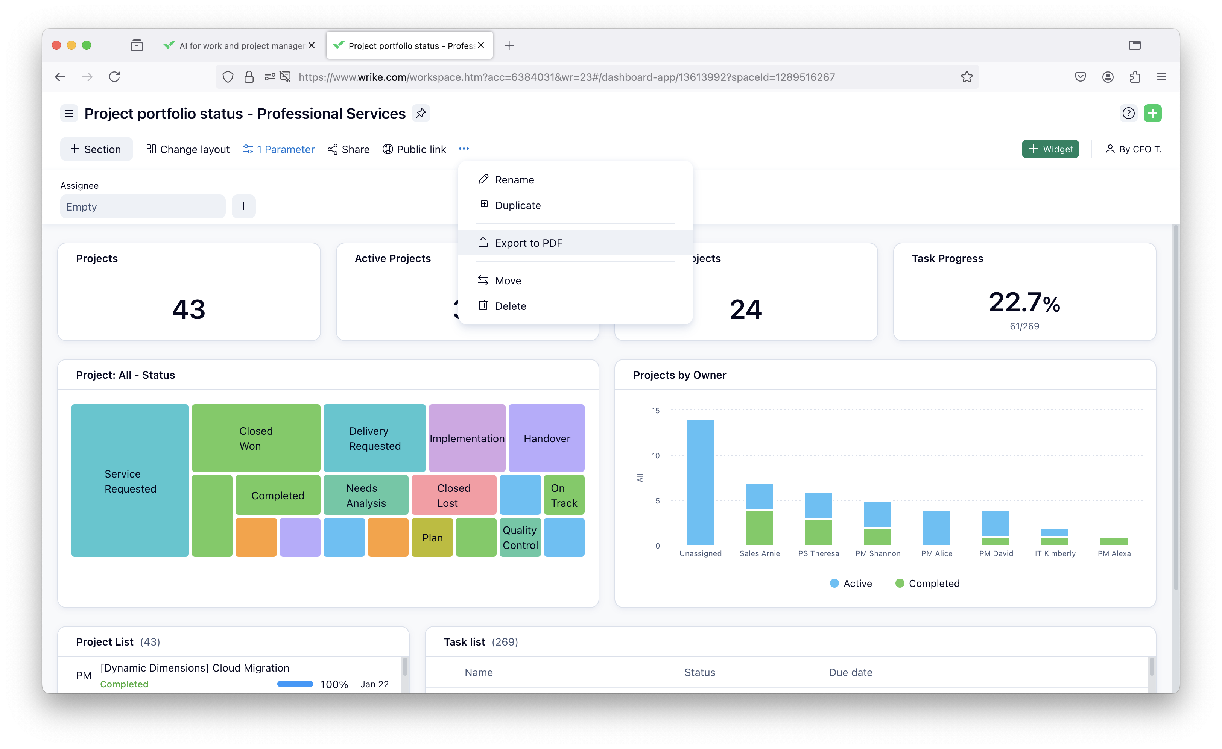Click the plus icon next to Assignee field
The height and width of the screenshot is (749, 1222).
coord(243,206)
